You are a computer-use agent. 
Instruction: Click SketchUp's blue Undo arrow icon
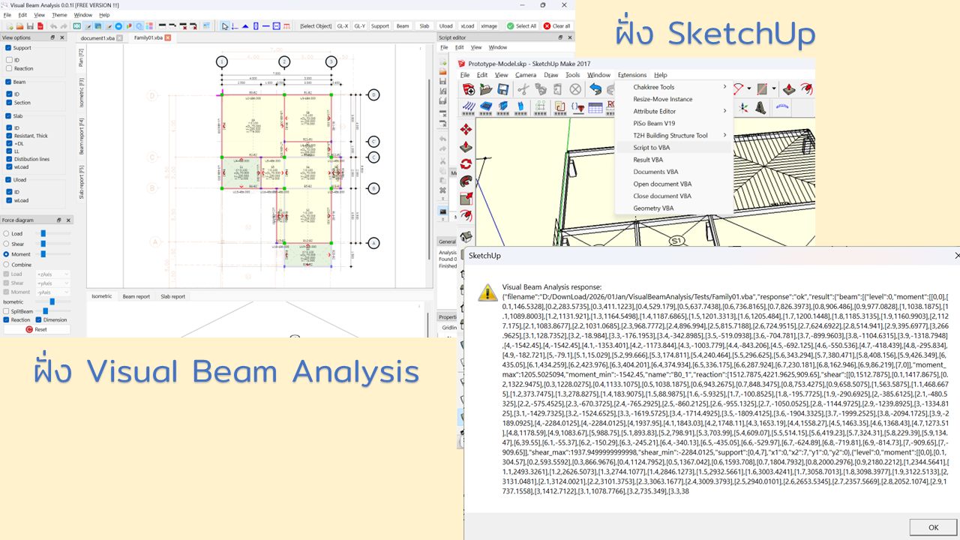595,89
